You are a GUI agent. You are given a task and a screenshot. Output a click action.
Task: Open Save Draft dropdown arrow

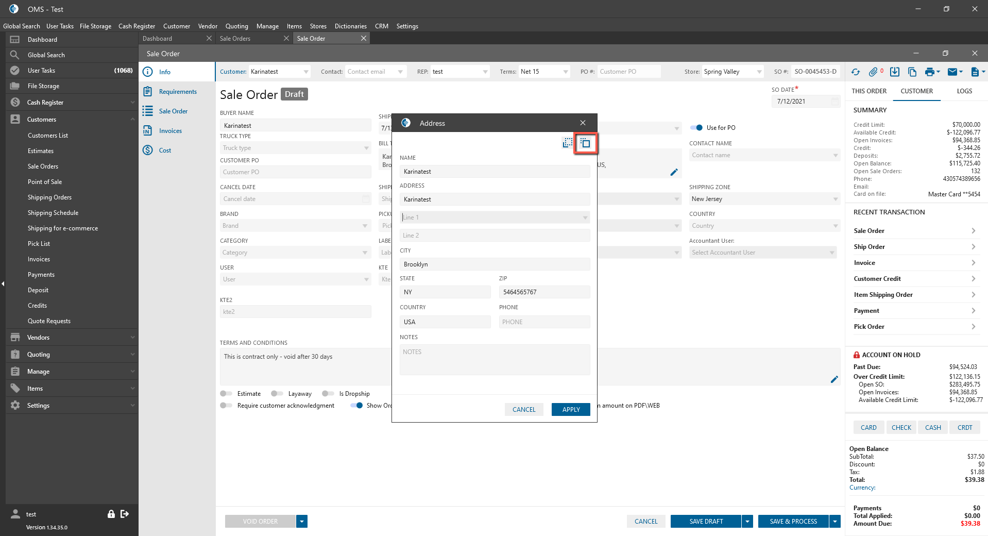click(x=747, y=522)
